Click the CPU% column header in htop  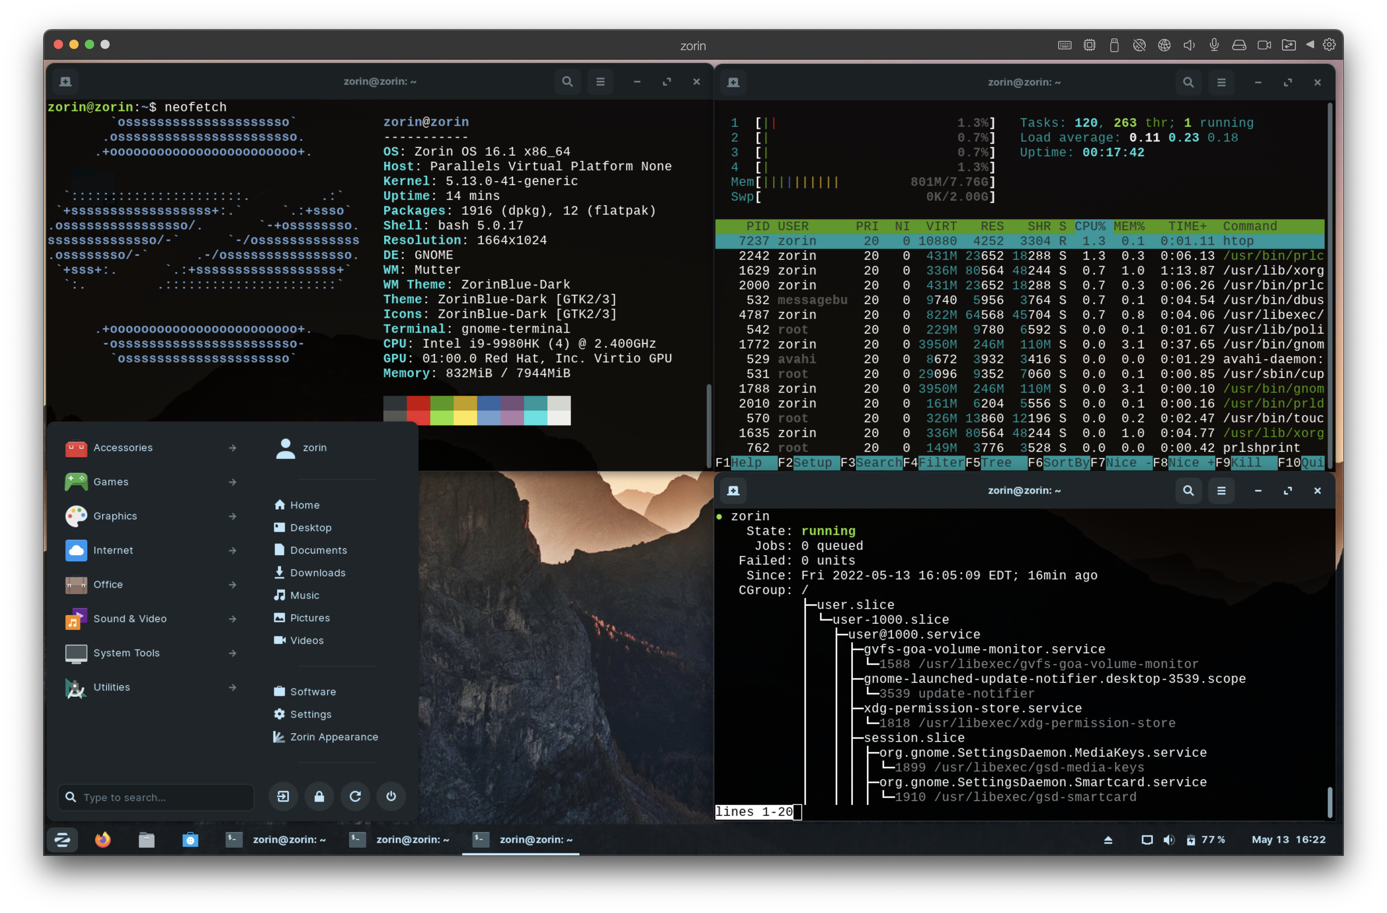[x=1090, y=226]
